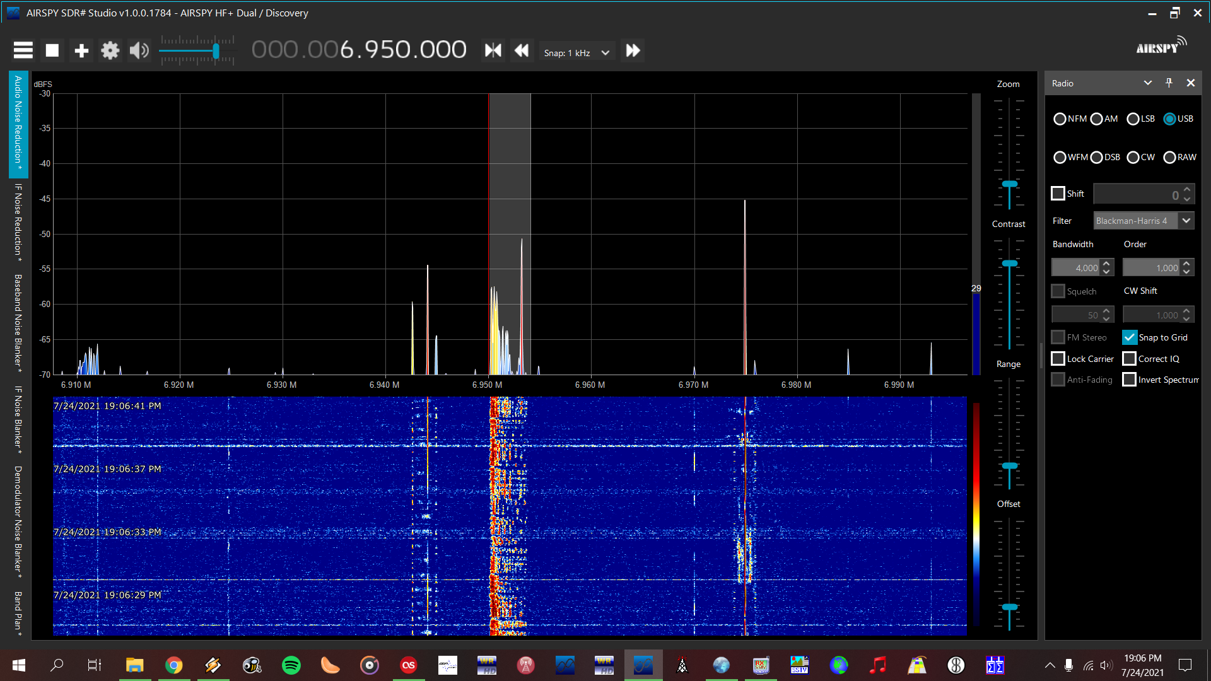Decrease Bandwidth value with down arrow
1211x681 pixels.
(x=1106, y=272)
